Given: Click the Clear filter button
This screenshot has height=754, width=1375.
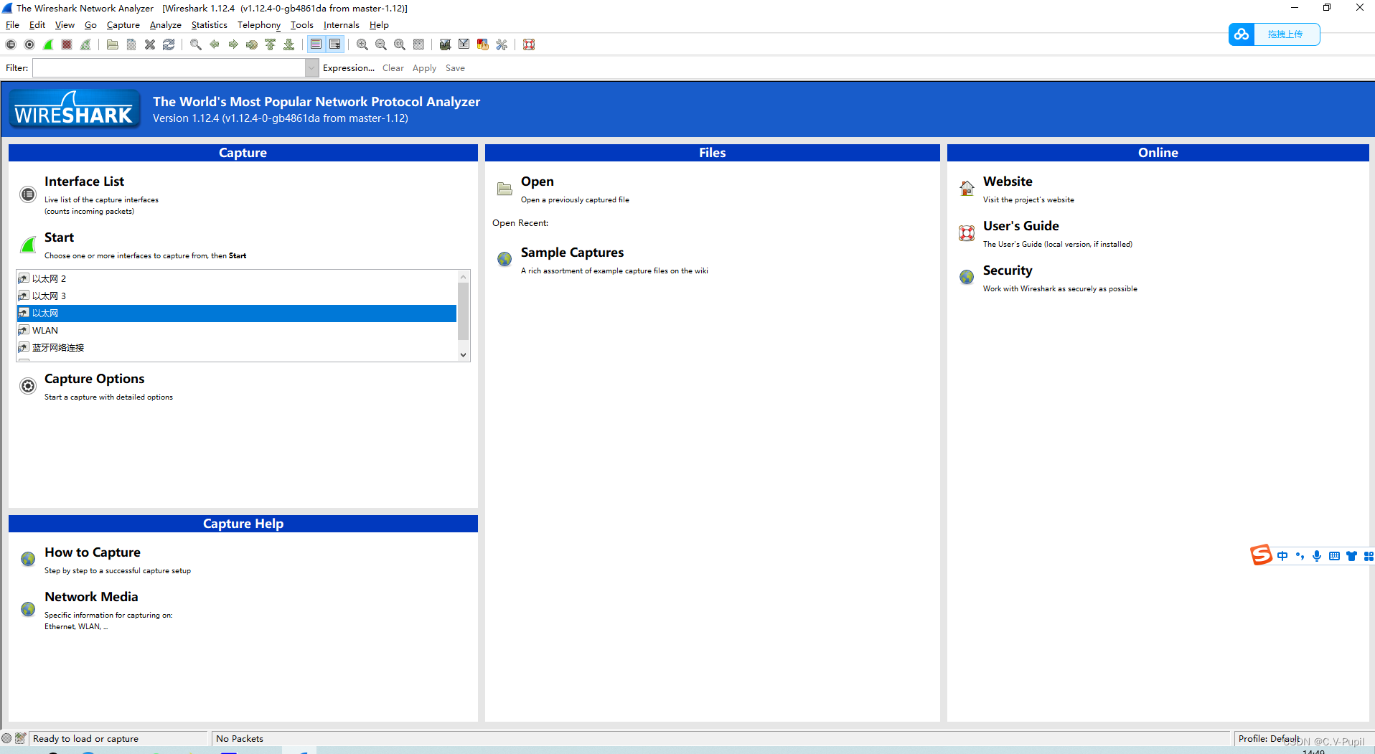Looking at the screenshot, I should pyautogui.click(x=393, y=68).
